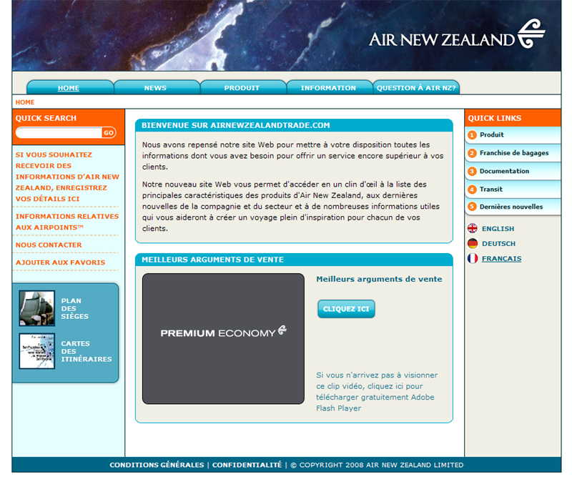572x477 pixels.
Task: Open the route maps thumbnail image
Action: click(37, 351)
